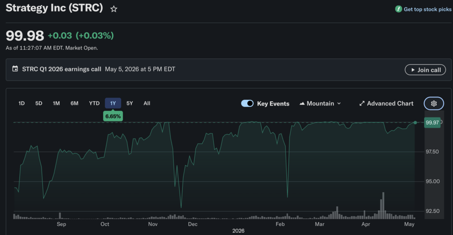Click the green end-point dot on chart
This screenshot has height=235, width=453.
pyautogui.click(x=415, y=122)
